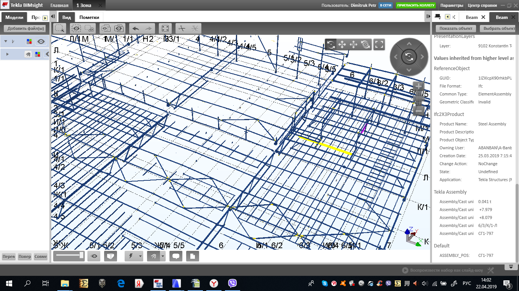This screenshot has height=291, width=519.
Task: Toggle the first model's eye visibility
Action: [x=41, y=42]
